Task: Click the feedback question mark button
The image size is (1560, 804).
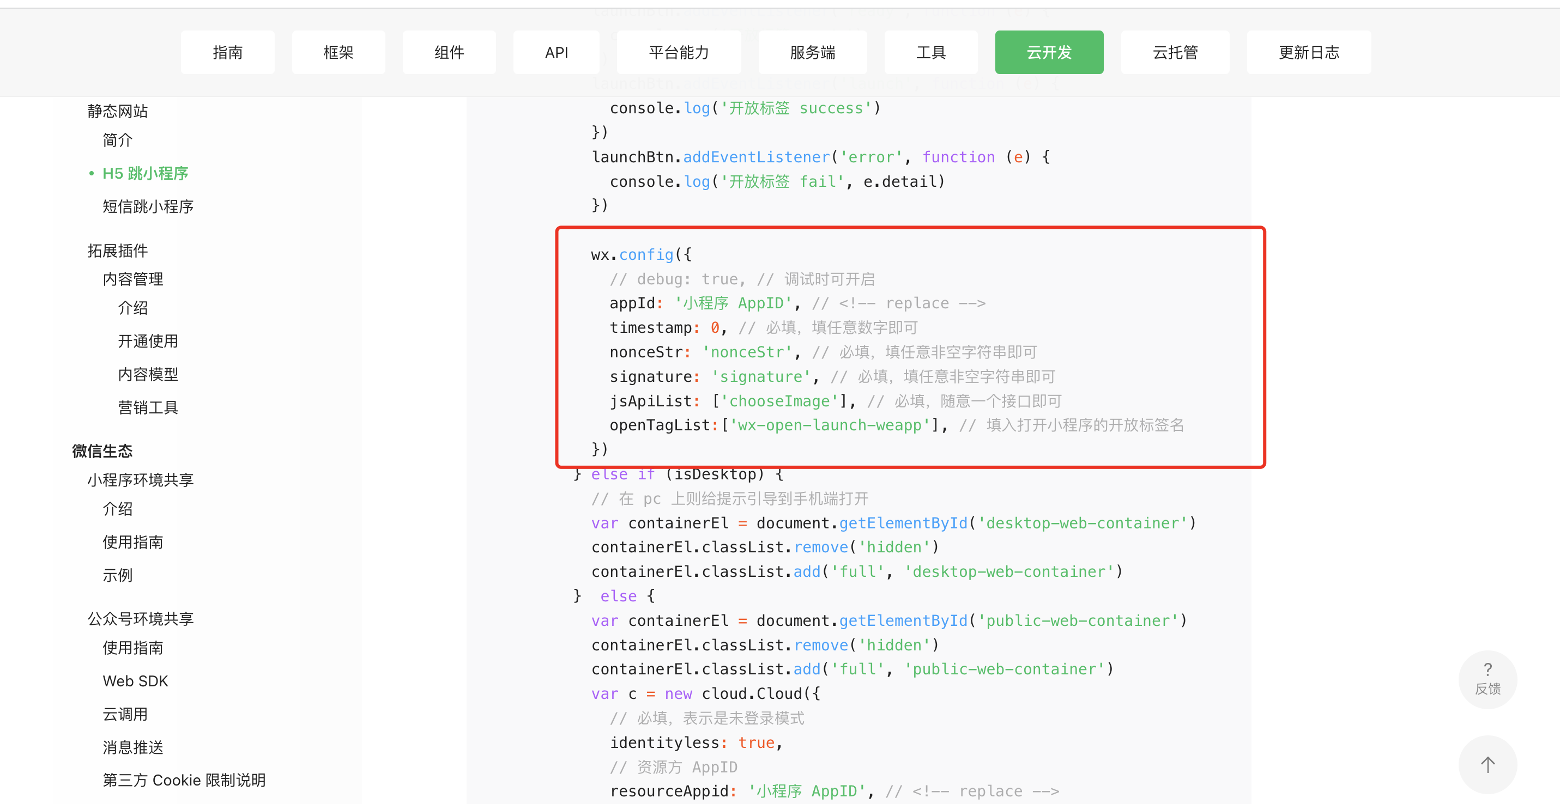Action: tap(1487, 678)
